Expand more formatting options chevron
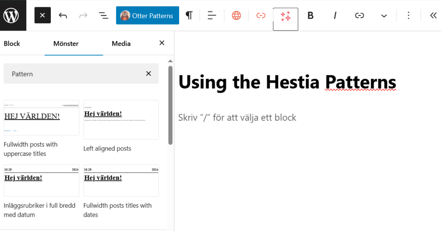Viewport: 441px width, 231px height. (384, 15)
